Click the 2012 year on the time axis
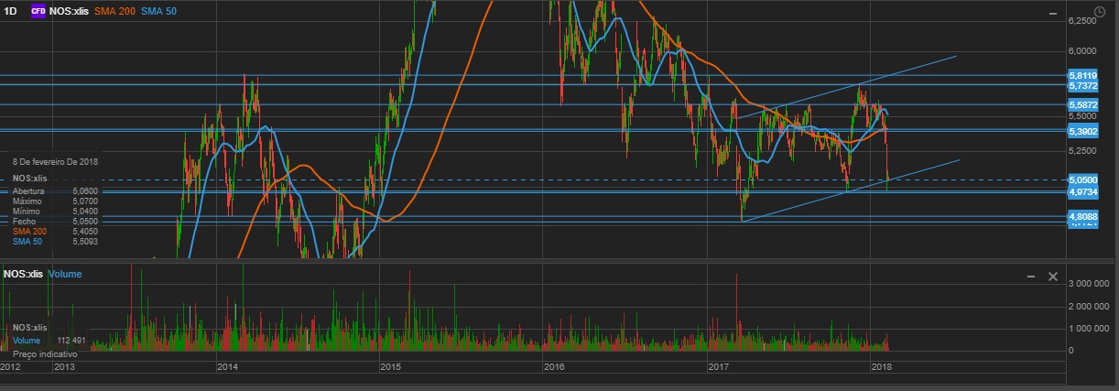Viewport: 1119px width, 391px height. 11,366
